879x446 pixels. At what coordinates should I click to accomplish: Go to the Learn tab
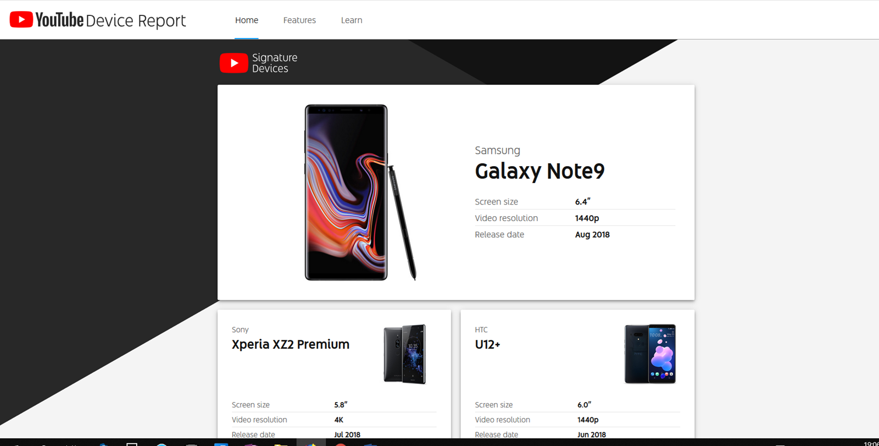coord(352,20)
